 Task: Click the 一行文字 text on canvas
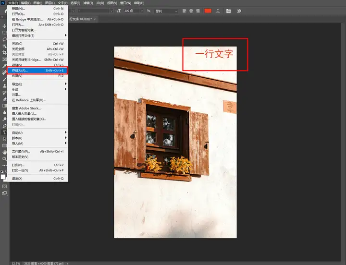214,54
